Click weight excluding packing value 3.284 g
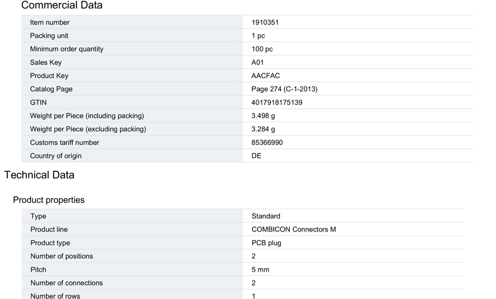Screen dimensions: 496x299 coord(263,129)
